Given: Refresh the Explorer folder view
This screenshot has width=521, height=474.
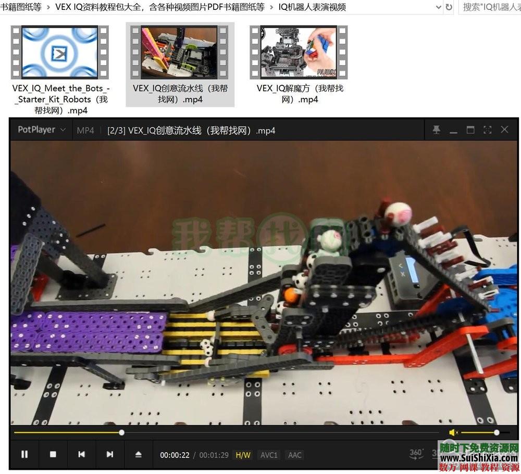Looking at the screenshot, I should tap(449, 7).
